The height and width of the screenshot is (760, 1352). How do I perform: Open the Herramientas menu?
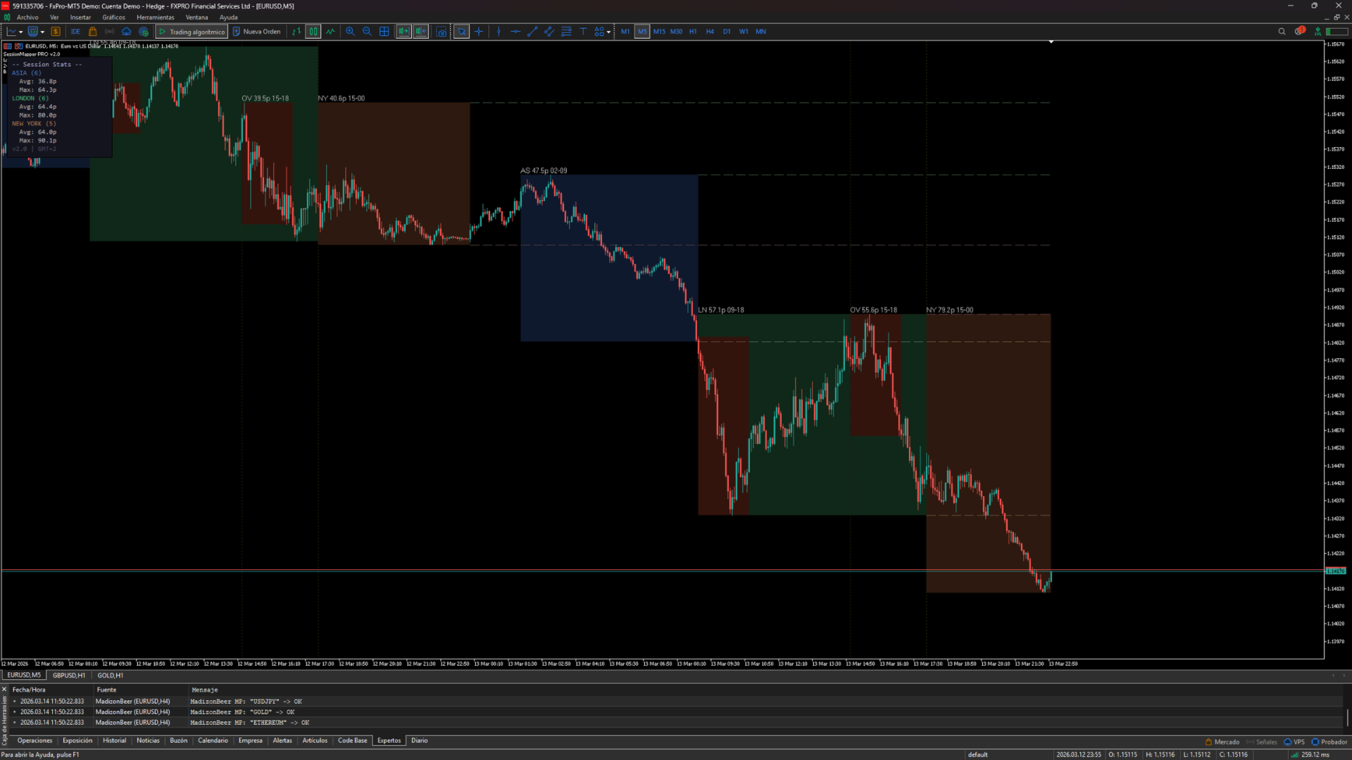[x=155, y=18]
